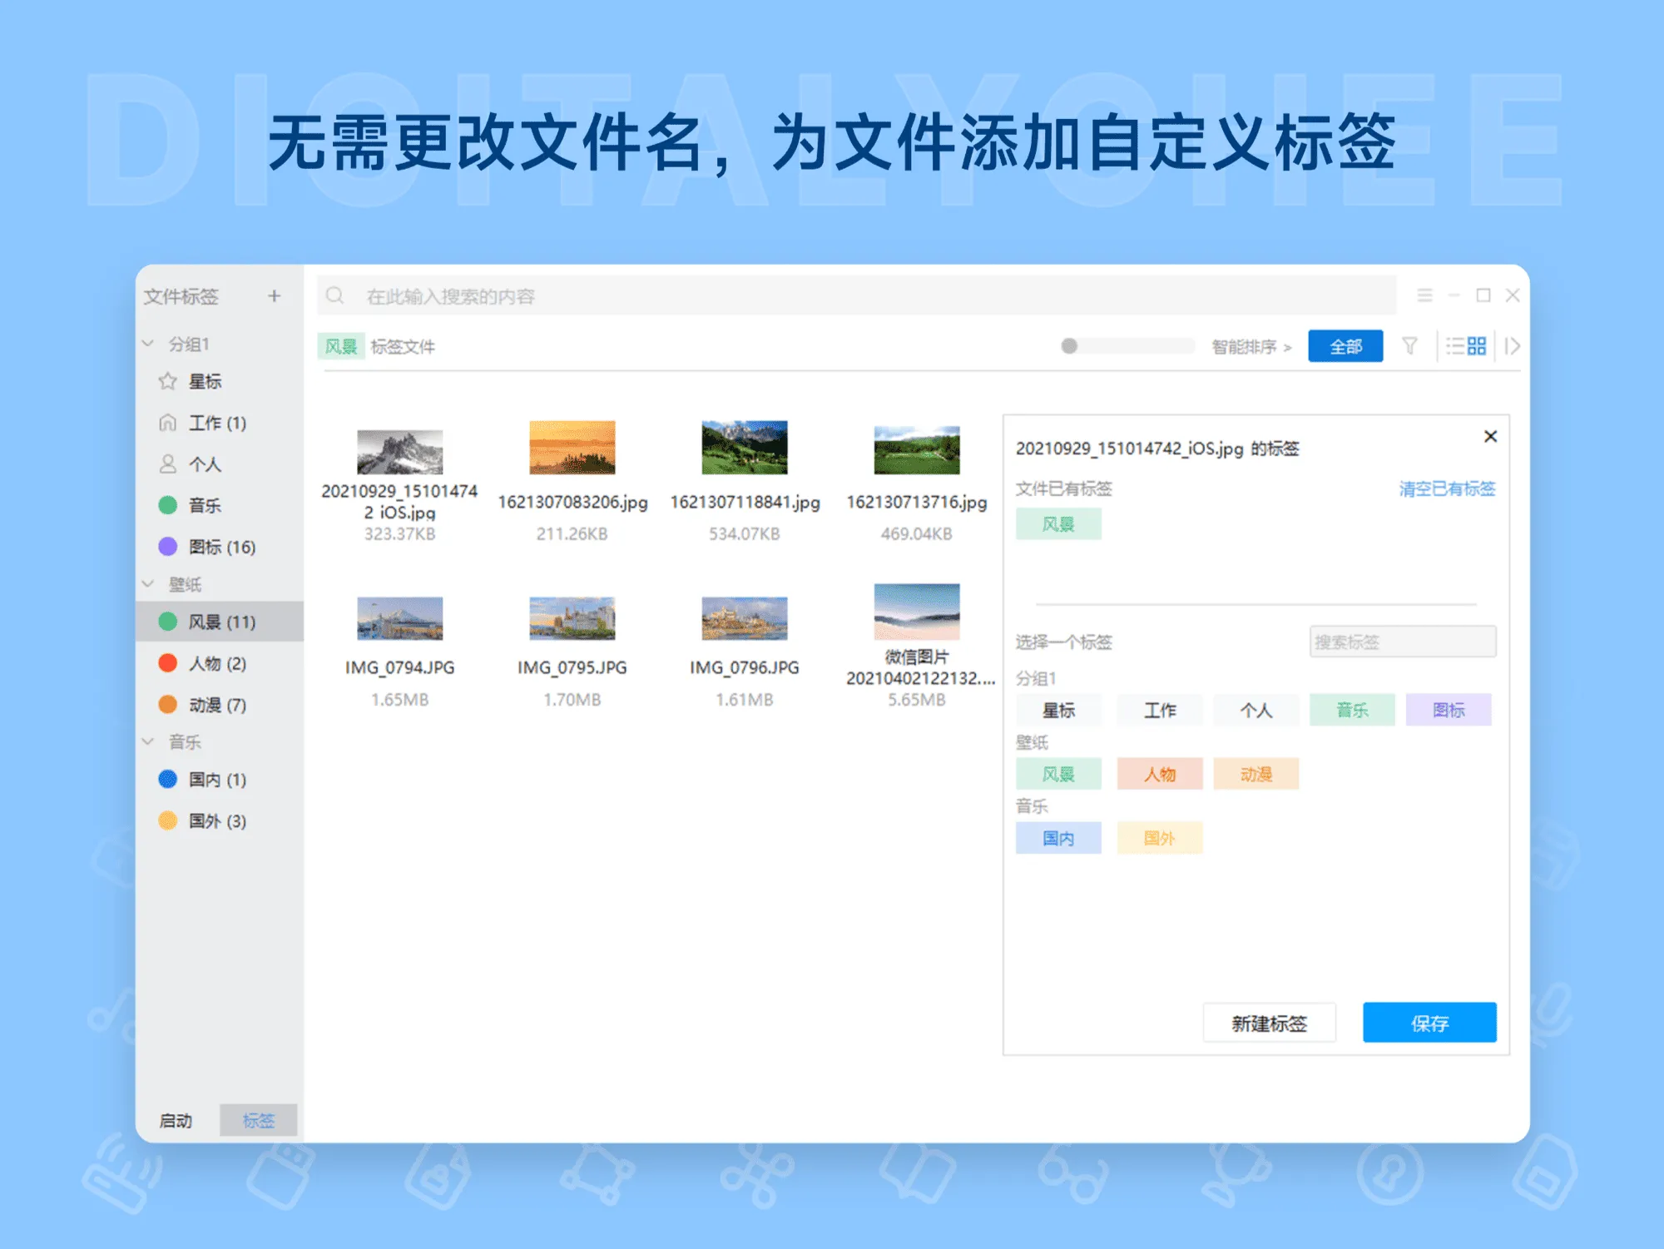Collapse the 壁纸 group
This screenshot has height=1249, width=1664.
point(148,584)
